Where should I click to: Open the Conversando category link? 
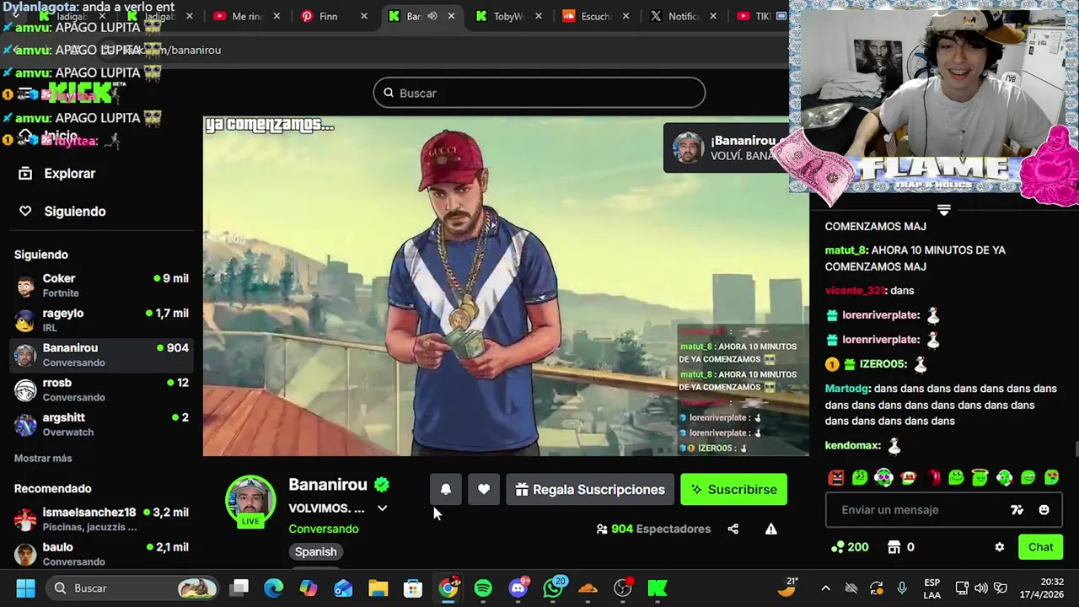(324, 529)
